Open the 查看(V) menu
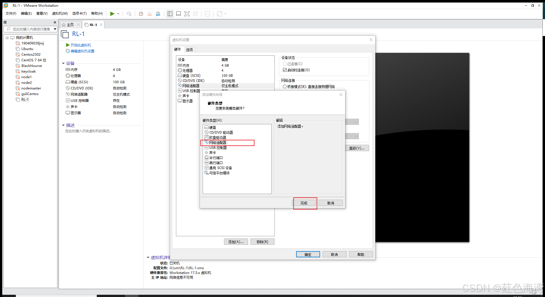Image resolution: width=545 pixels, height=297 pixels. [42, 13]
